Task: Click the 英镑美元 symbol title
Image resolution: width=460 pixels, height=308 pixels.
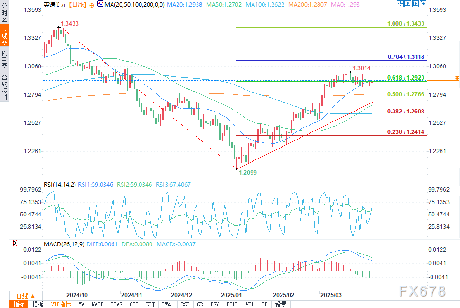Action: tap(55, 4)
